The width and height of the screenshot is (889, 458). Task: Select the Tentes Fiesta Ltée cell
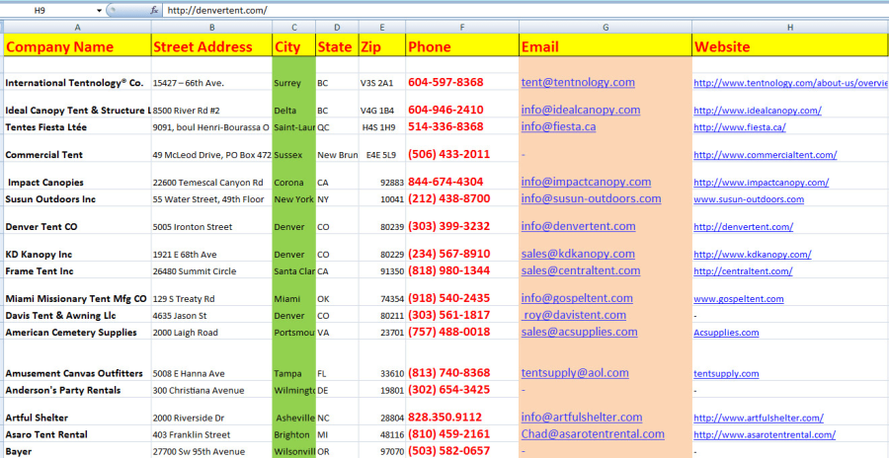[78, 127]
